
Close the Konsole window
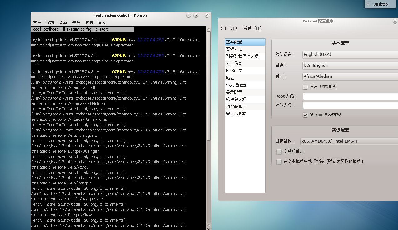click(x=207, y=15)
